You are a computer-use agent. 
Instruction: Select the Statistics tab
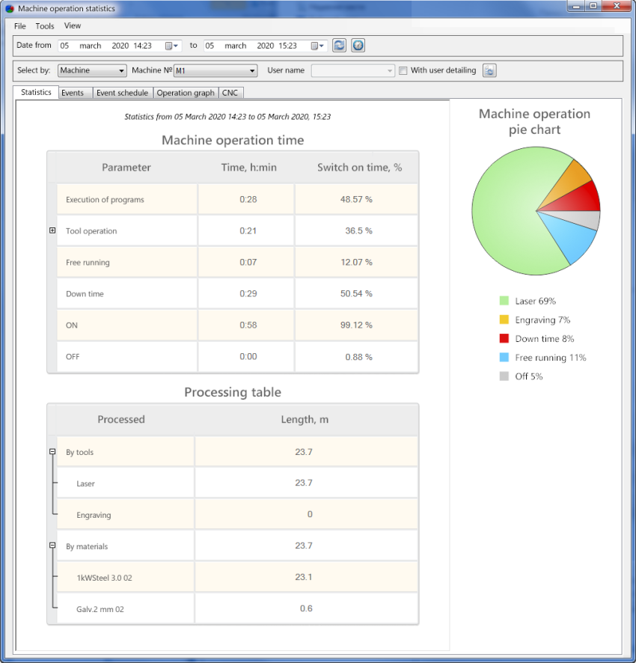point(36,92)
